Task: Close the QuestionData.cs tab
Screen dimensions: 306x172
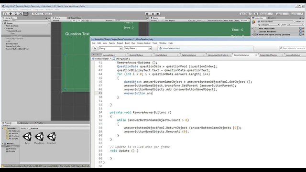Action: (152, 55)
